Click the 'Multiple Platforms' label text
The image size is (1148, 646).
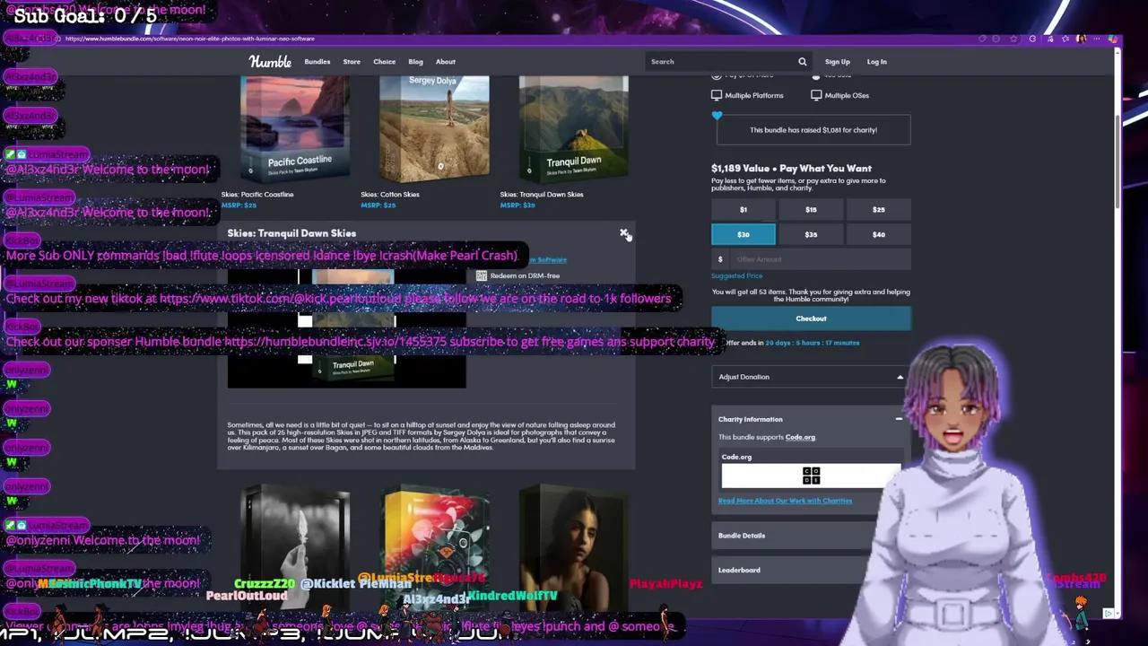(754, 95)
